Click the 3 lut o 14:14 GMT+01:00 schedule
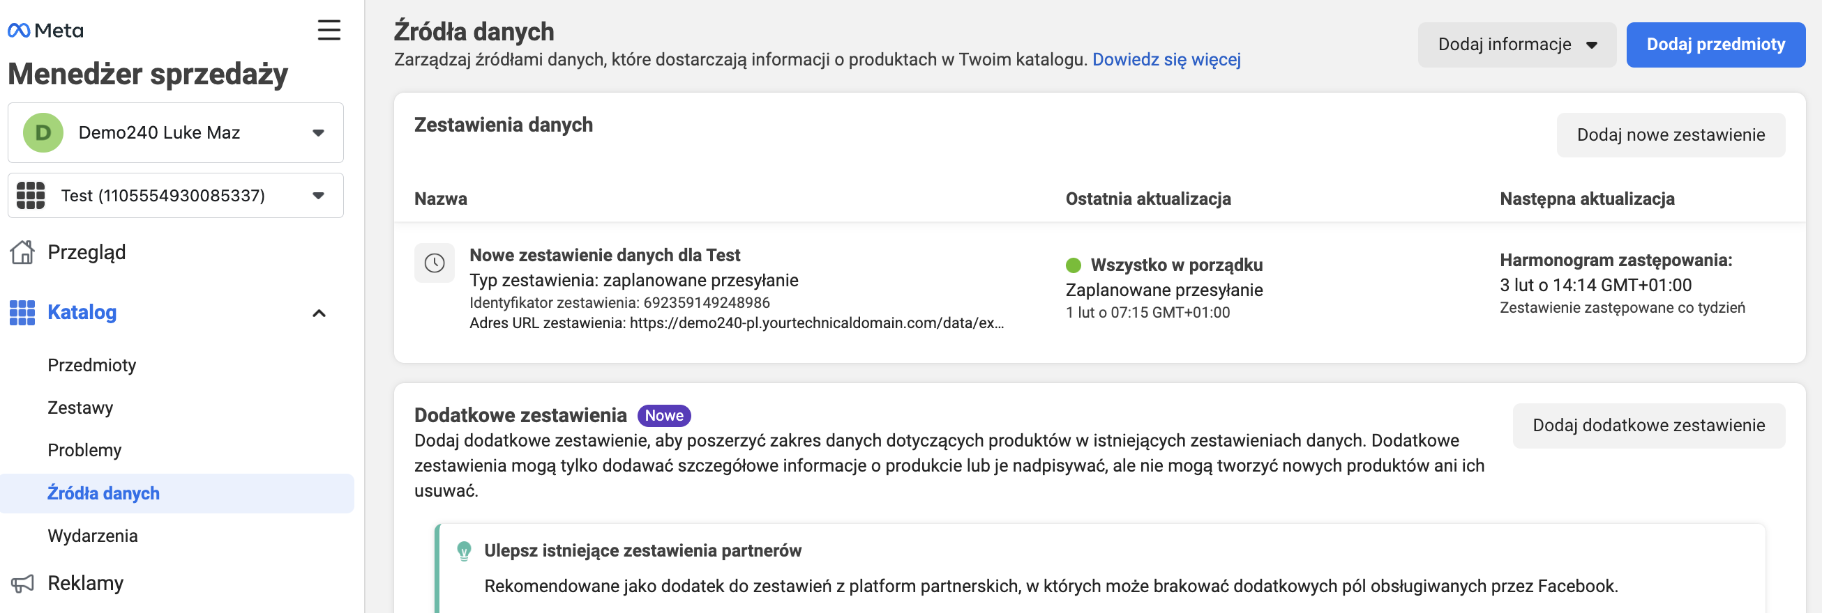This screenshot has width=1822, height=613. tap(1595, 286)
